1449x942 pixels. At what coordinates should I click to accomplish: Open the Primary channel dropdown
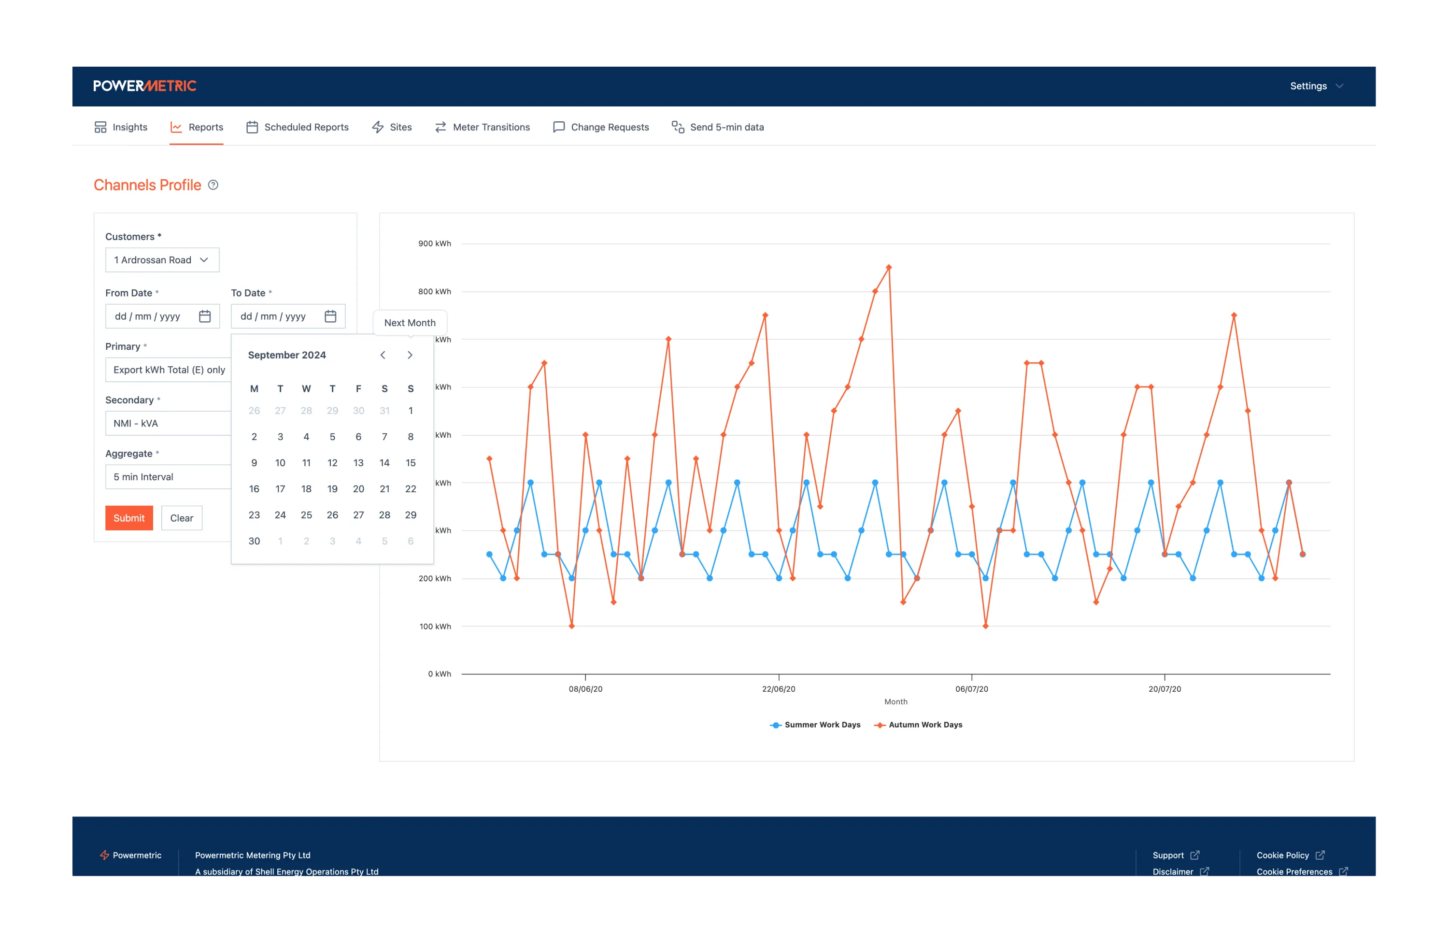(169, 370)
